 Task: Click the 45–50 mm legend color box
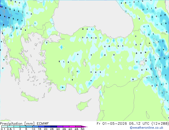tap(78, 127)
